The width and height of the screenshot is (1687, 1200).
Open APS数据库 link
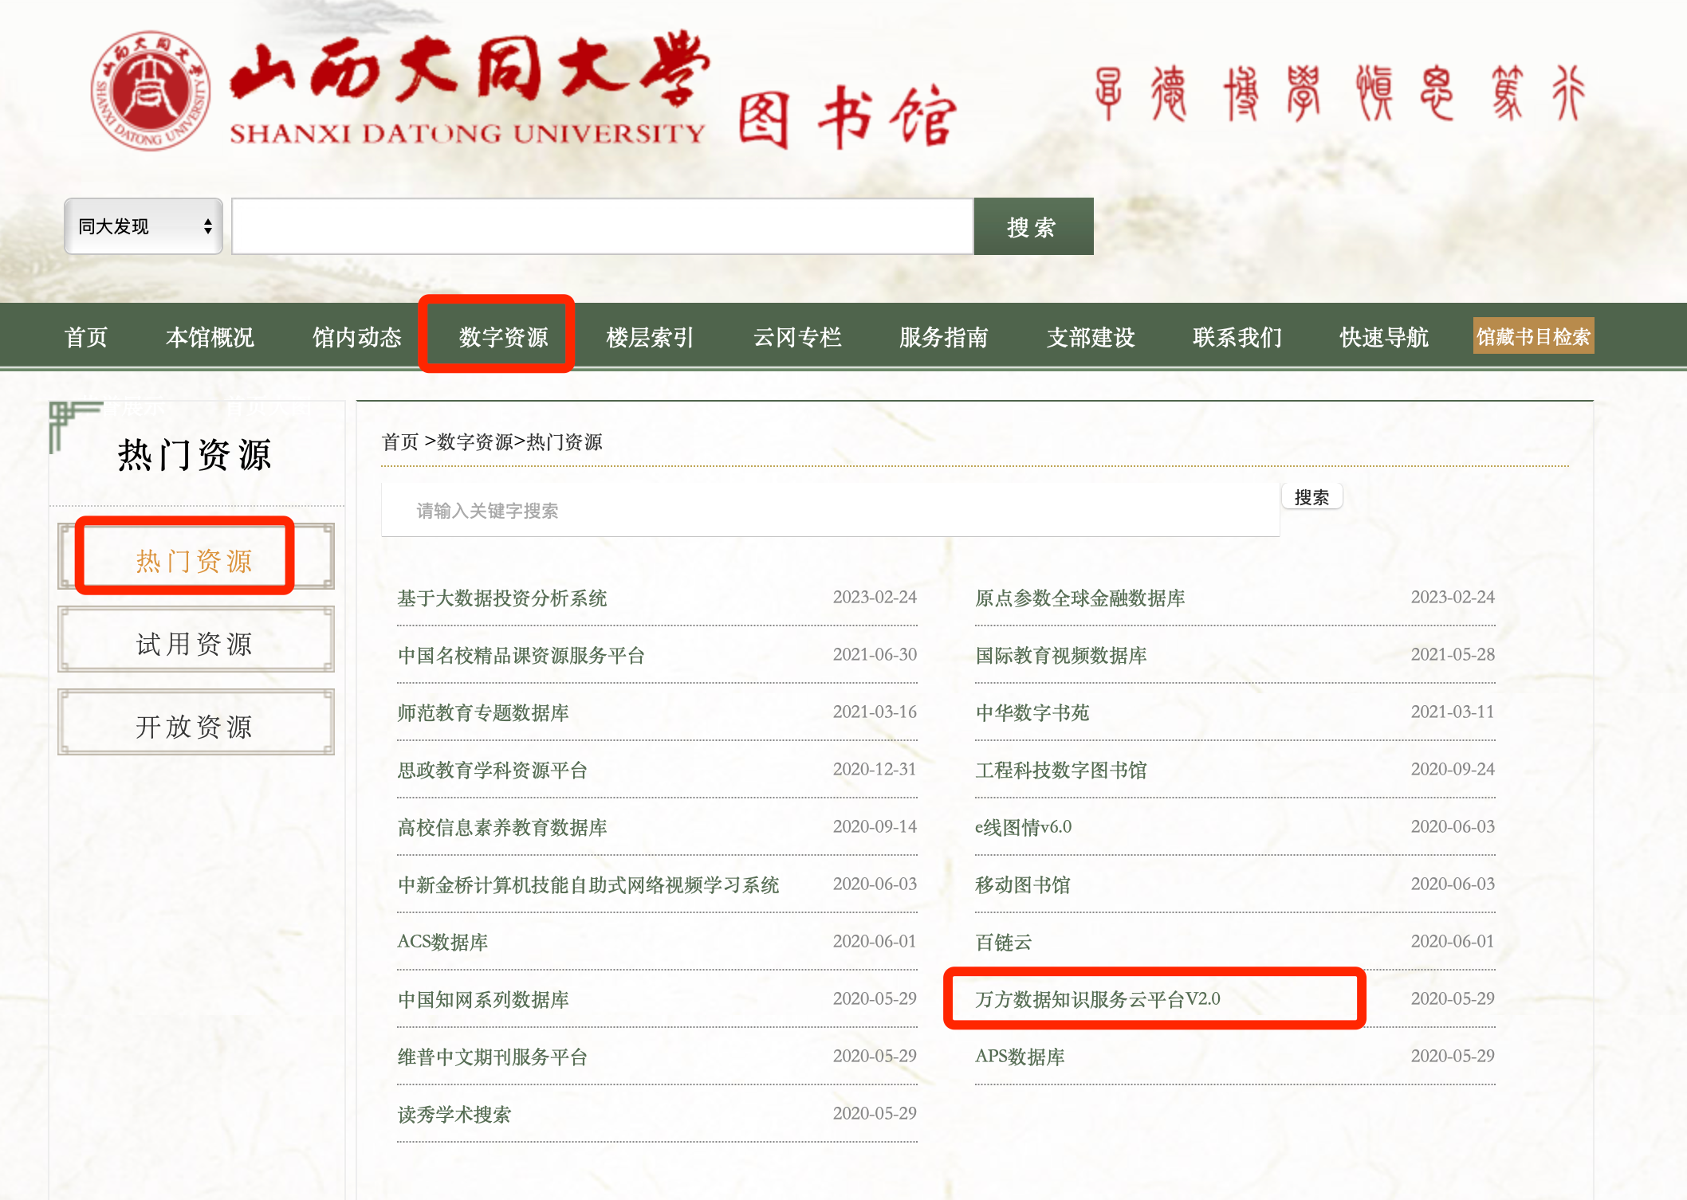click(1020, 1057)
